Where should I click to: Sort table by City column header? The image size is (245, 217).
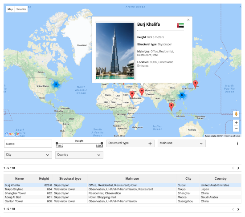pos(188,179)
